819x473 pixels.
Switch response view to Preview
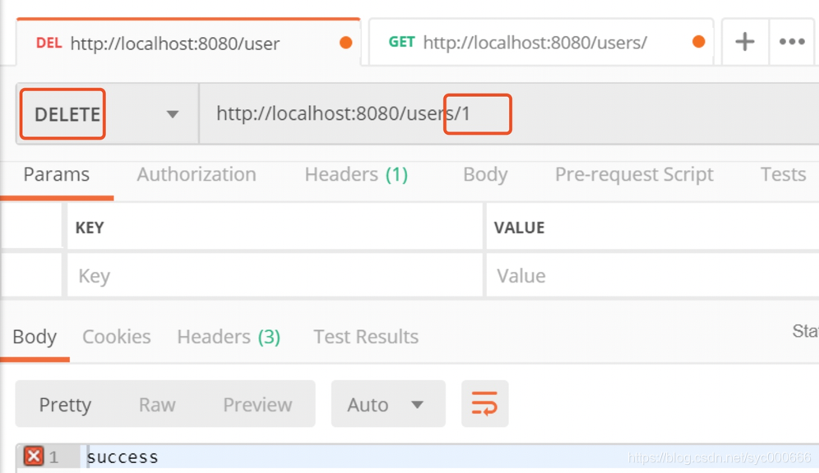257,404
